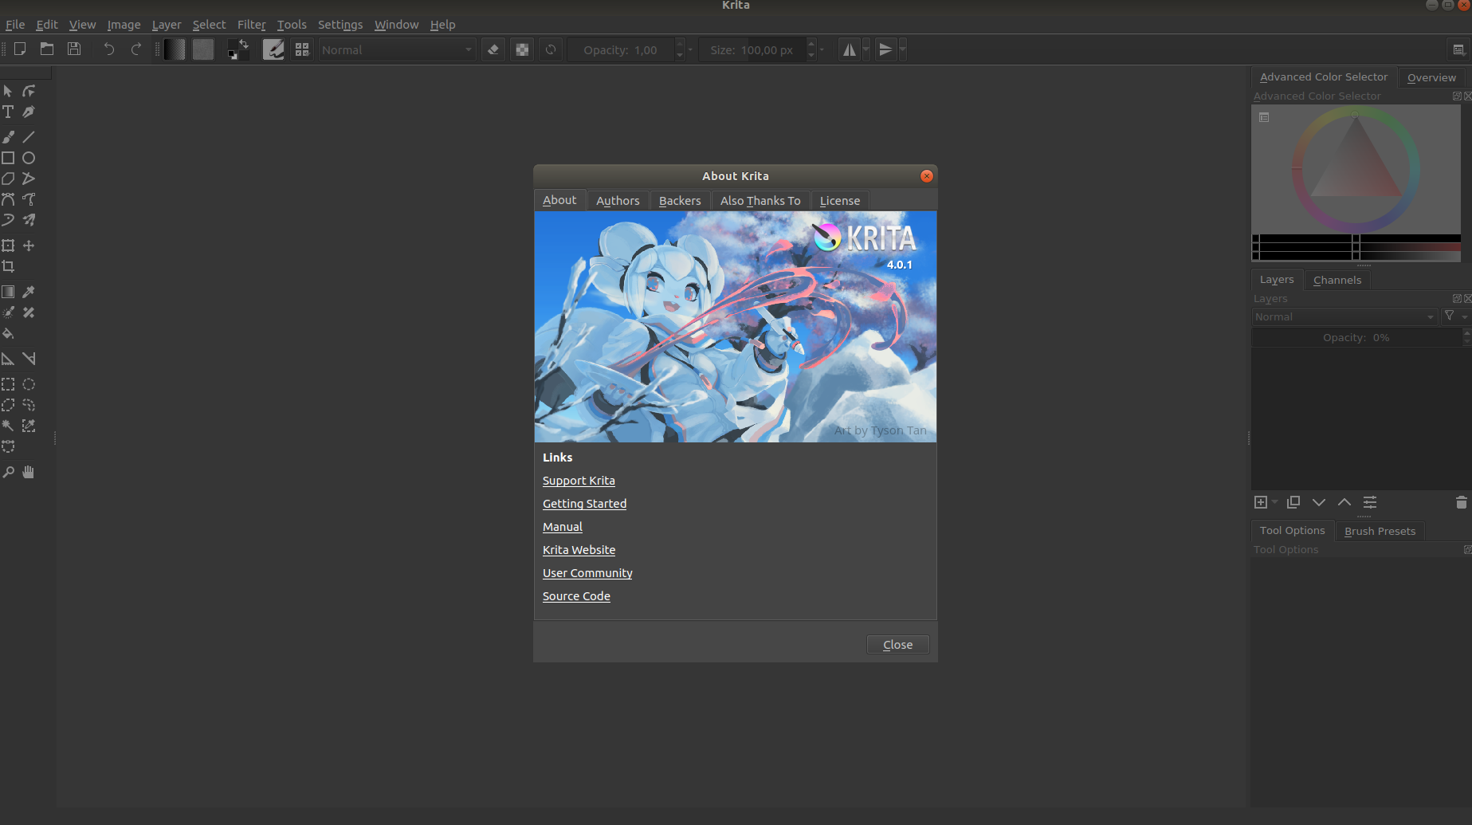The width and height of the screenshot is (1472, 825).
Task: Switch to the Channels tab
Action: pyautogui.click(x=1337, y=280)
